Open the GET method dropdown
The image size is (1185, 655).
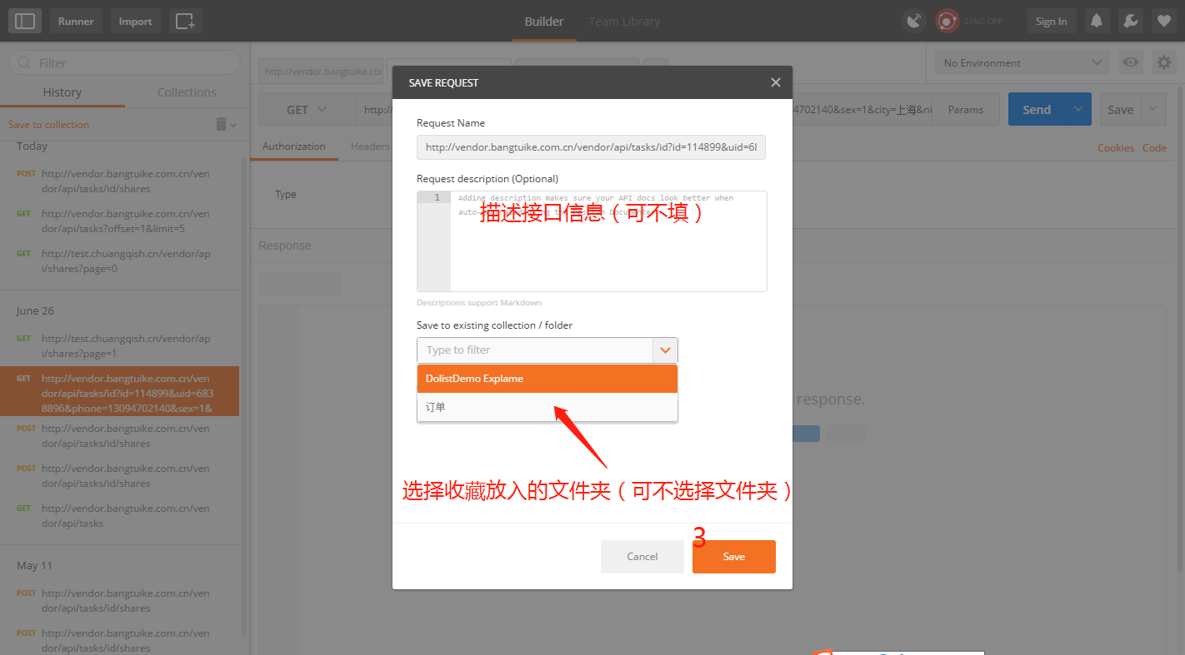click(x=307, y=109)
